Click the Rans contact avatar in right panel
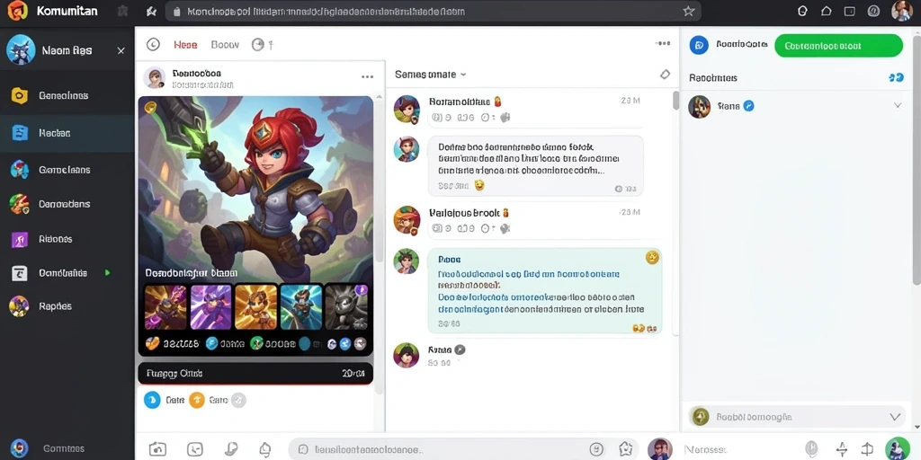 point(699,107)
